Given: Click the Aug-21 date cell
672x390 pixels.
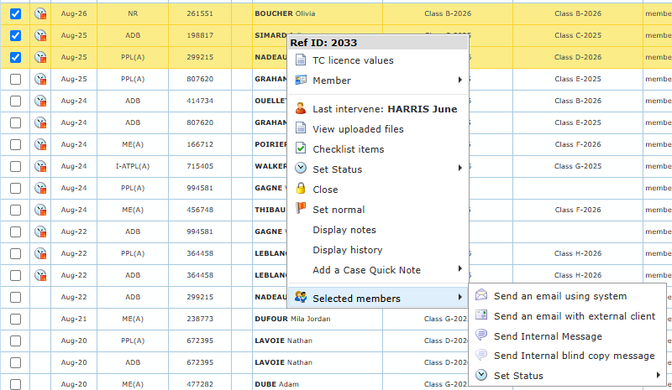Looking at the screenshot, I should (x=74, y=319).
